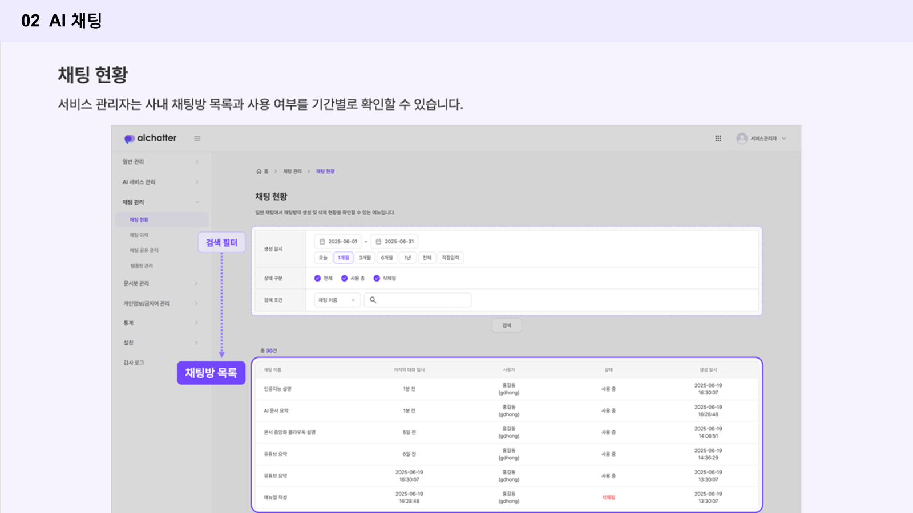Click the magnifier icon in search field

point(373,300)
